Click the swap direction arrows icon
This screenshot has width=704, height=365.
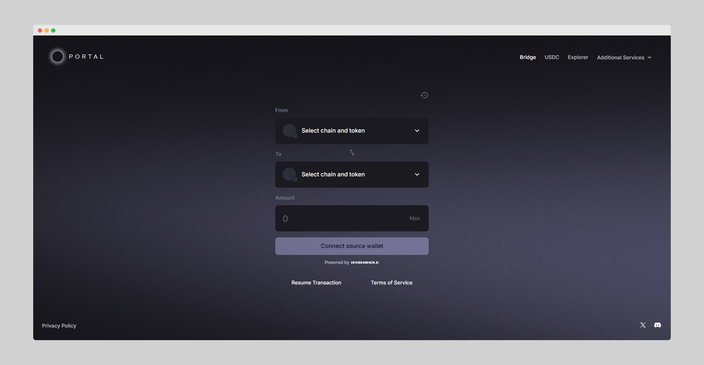click(352, 152)
